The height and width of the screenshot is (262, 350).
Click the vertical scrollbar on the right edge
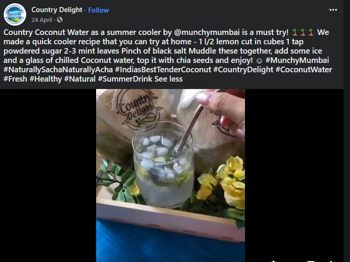(x=347, y=131)
